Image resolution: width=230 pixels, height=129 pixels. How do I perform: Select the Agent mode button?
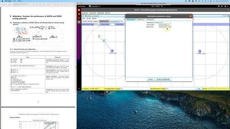(x=96, y=21)
